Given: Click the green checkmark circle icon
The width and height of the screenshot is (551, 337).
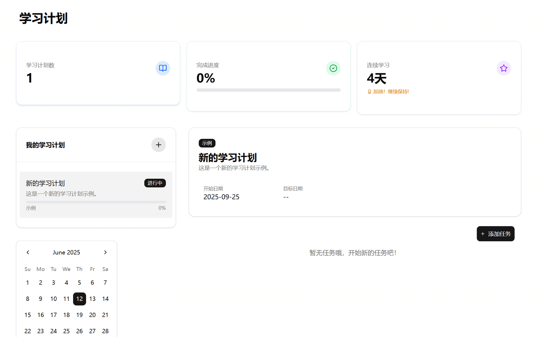Looking at the screenshot, I should pos(333,68).
